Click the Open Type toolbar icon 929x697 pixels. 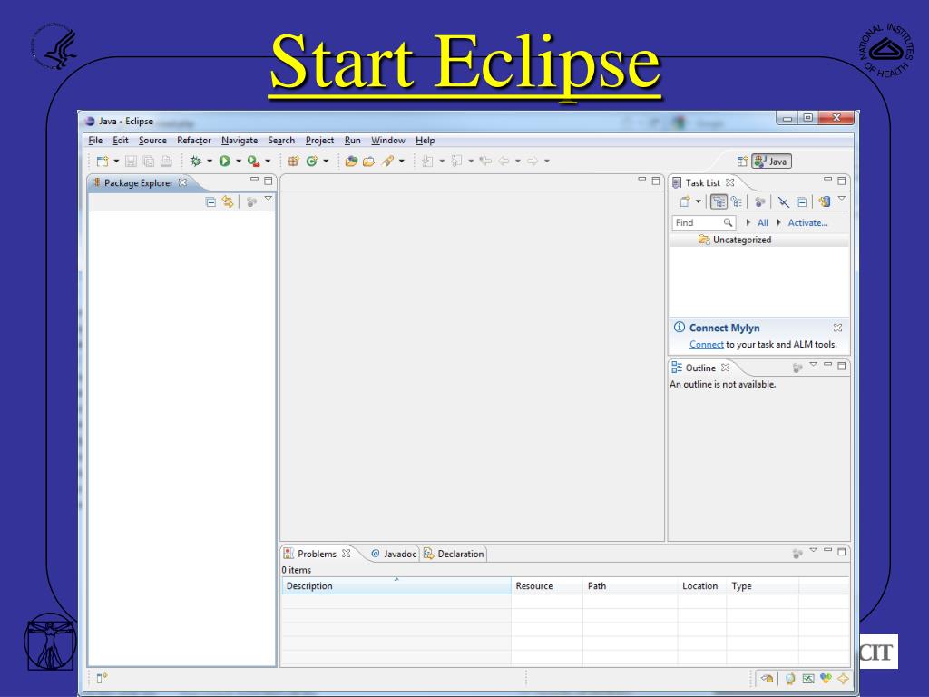[351, 162]
